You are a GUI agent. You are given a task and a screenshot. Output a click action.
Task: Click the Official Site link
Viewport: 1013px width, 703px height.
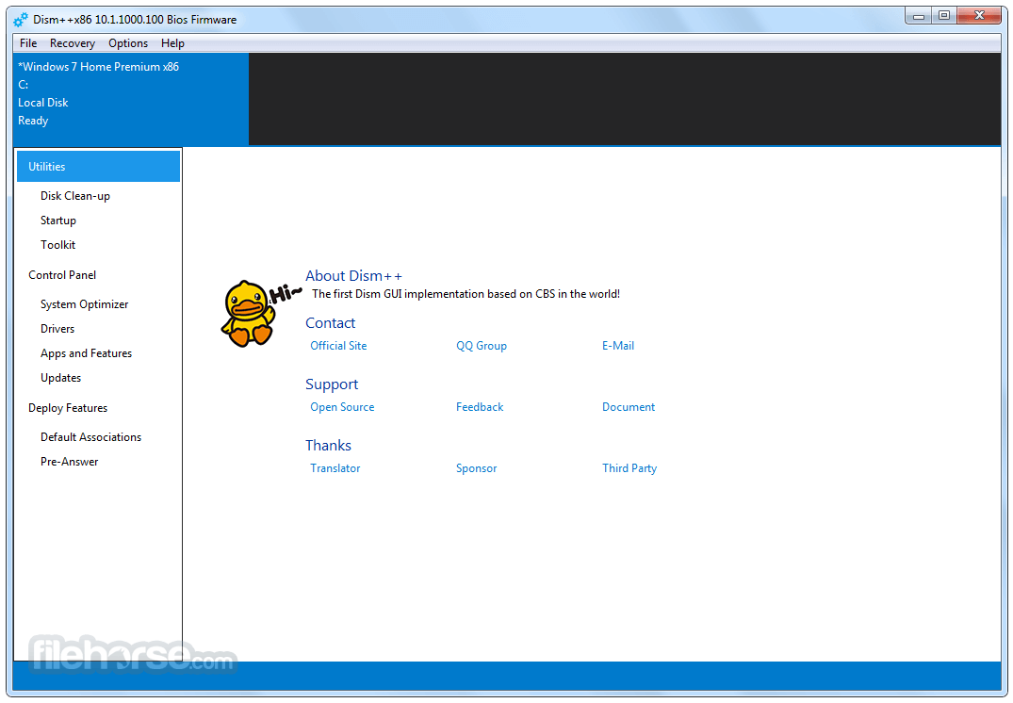(x=338, y=346)
